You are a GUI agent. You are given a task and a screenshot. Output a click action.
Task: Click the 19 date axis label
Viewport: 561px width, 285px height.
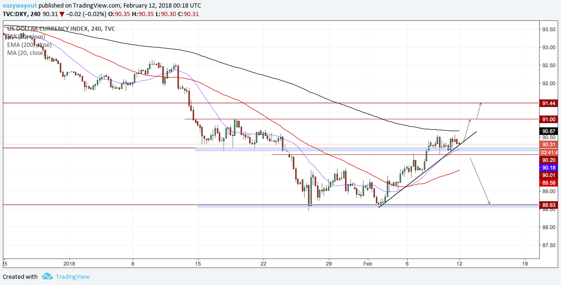coord(525,263)
